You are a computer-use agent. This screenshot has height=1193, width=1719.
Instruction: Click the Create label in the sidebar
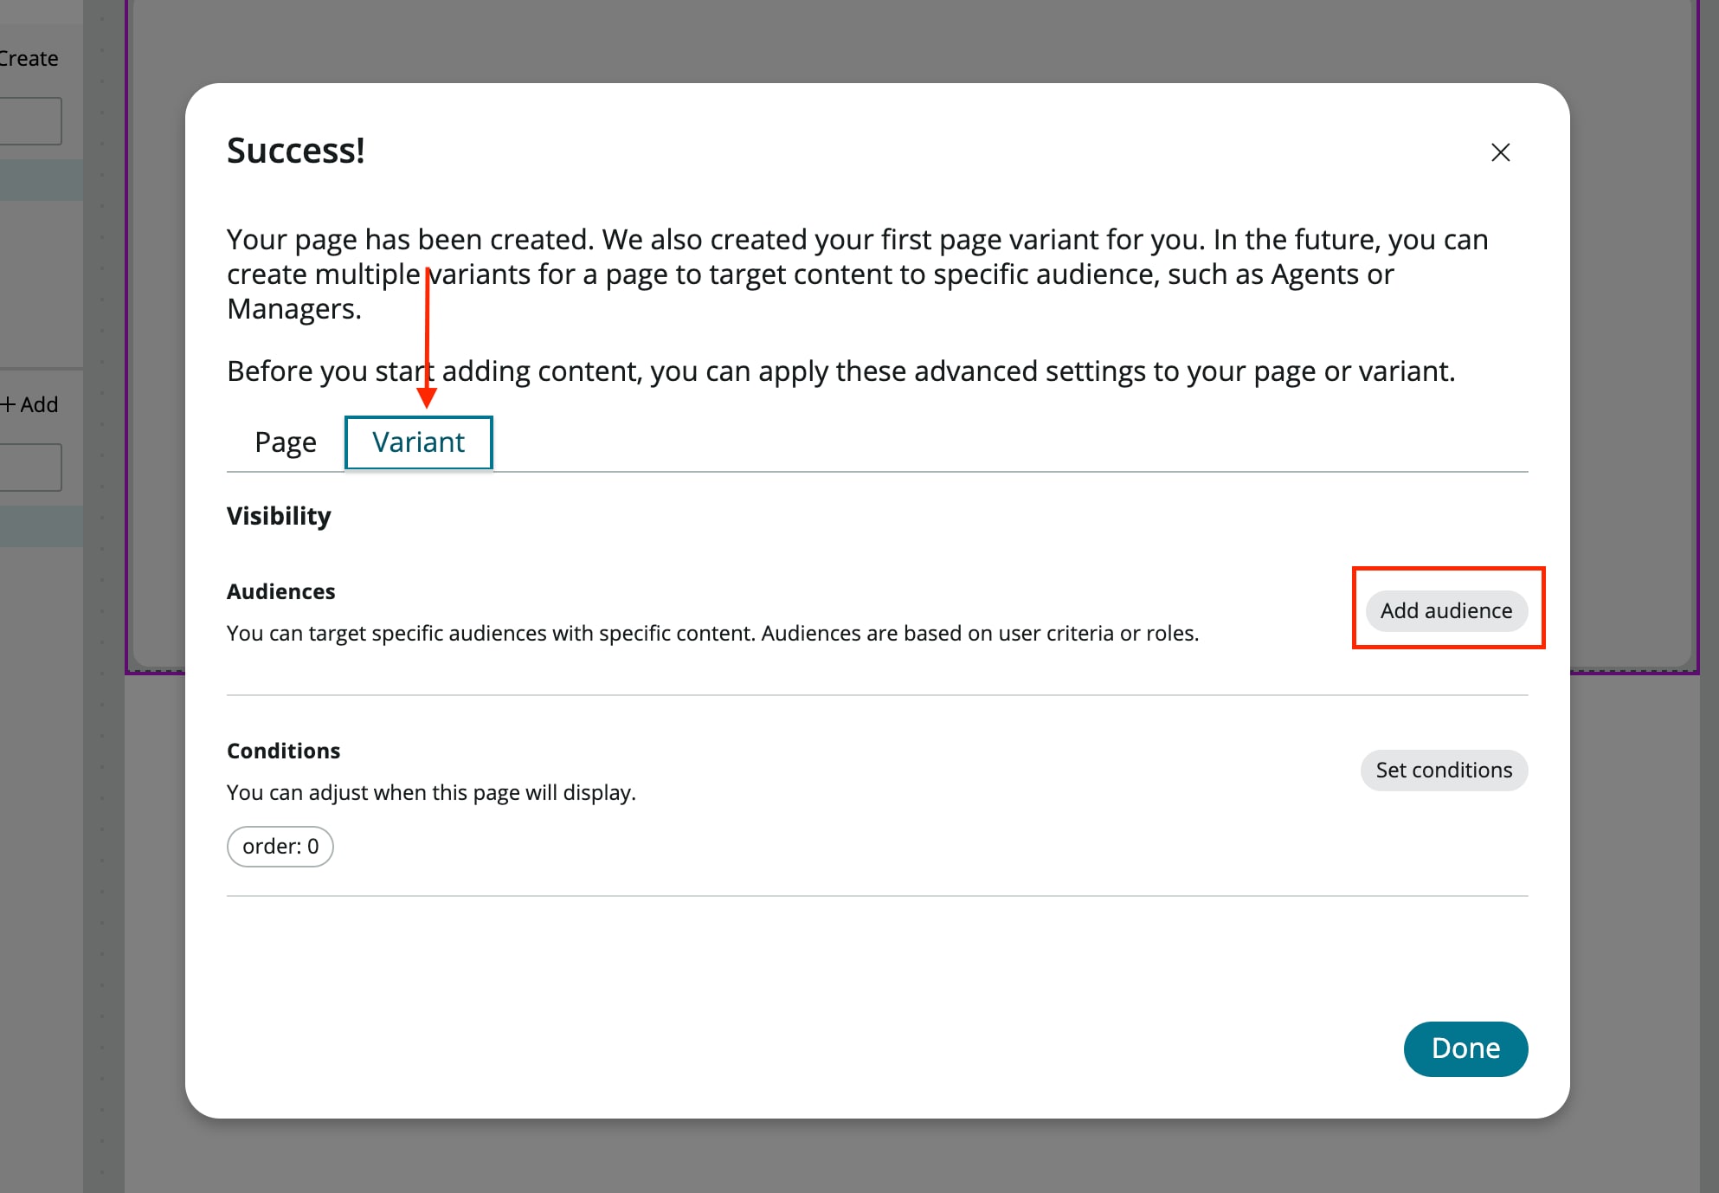click(29, 58)
